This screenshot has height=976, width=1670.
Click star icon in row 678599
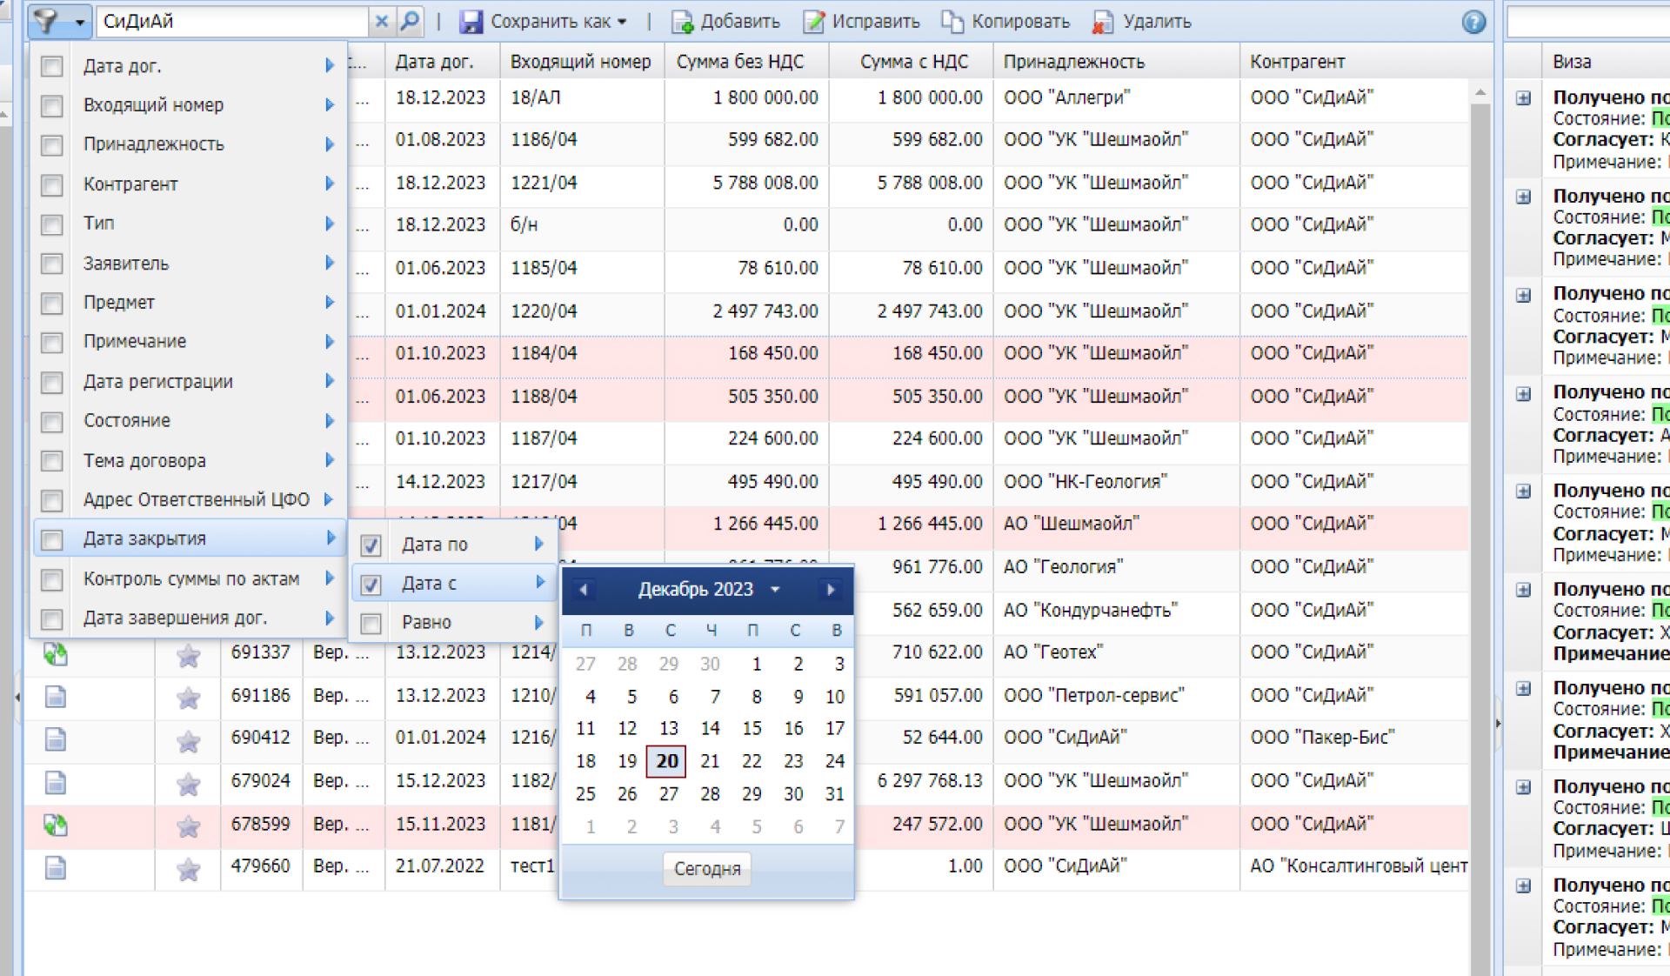point(188,826)
